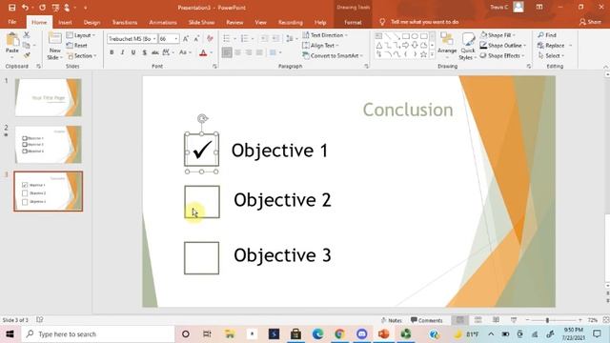Increase the font size
The image size is (610, 343).
[186, 39]
